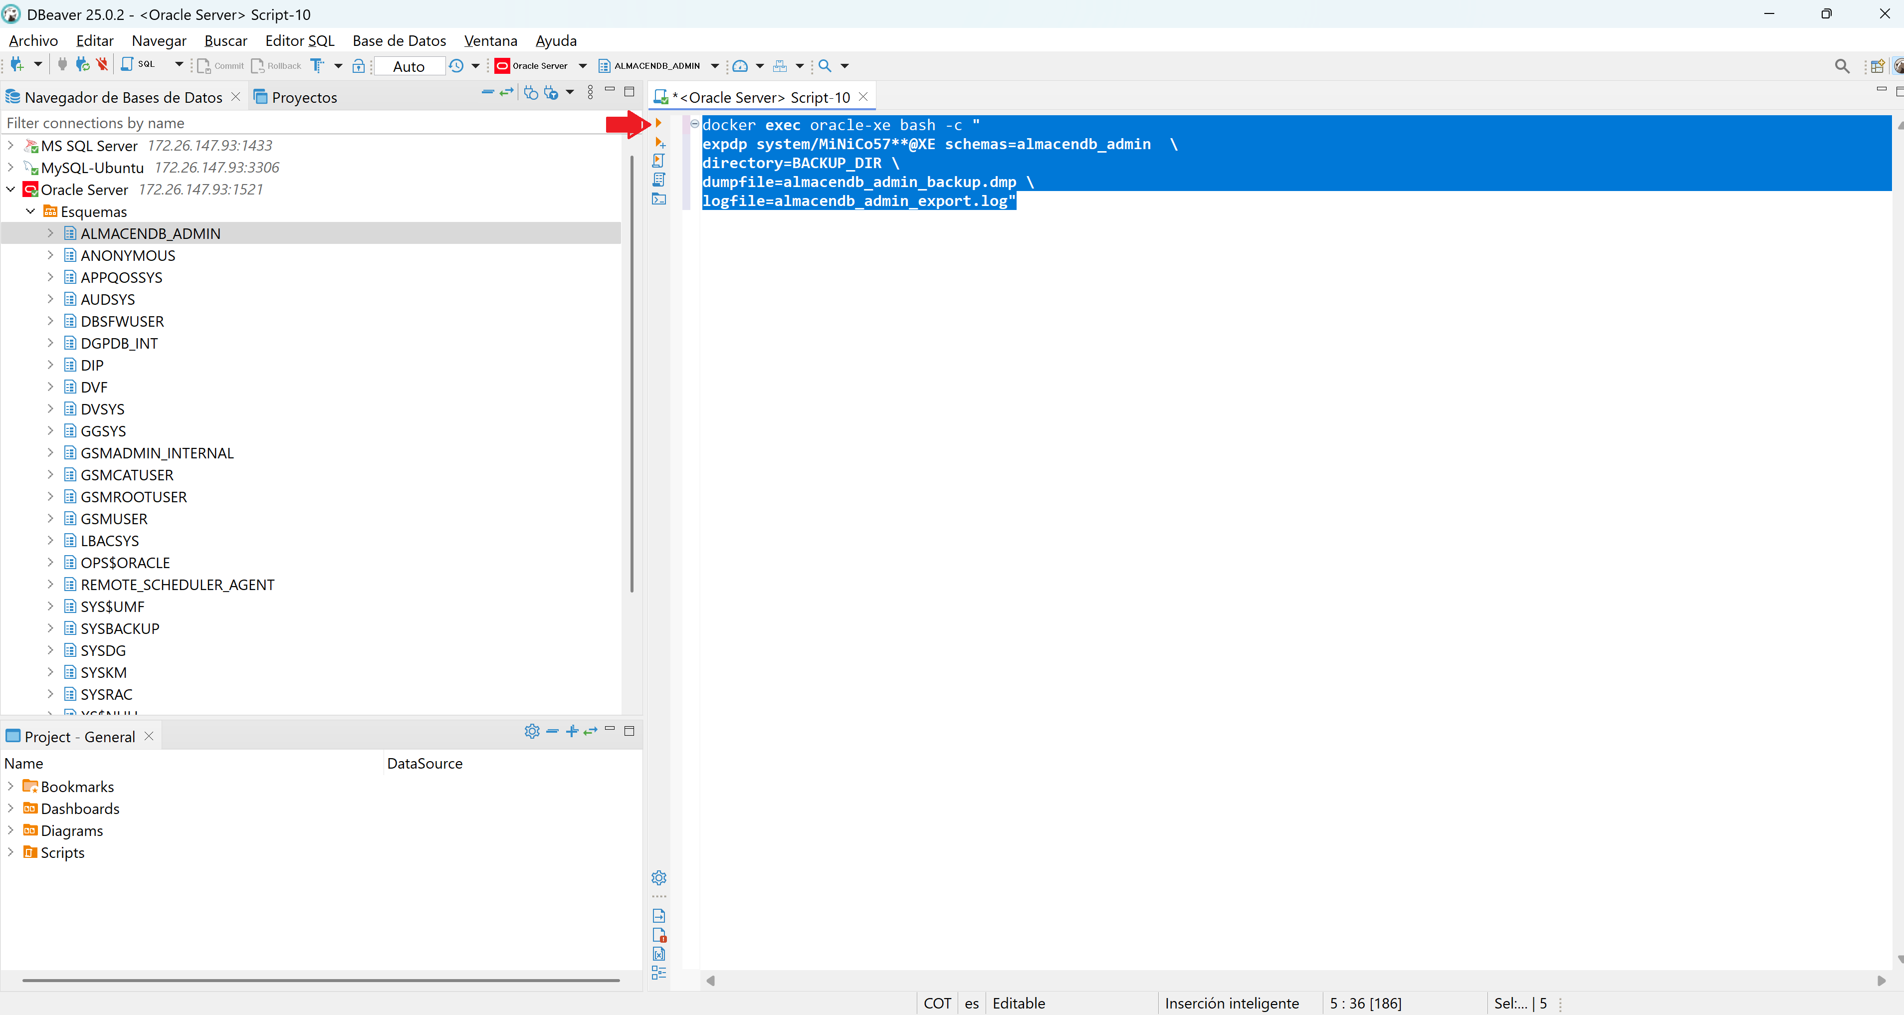The width and height of the screenshot is (1904, 1015).
Task: Click the lock transaction icon
Action: point(359,66)
